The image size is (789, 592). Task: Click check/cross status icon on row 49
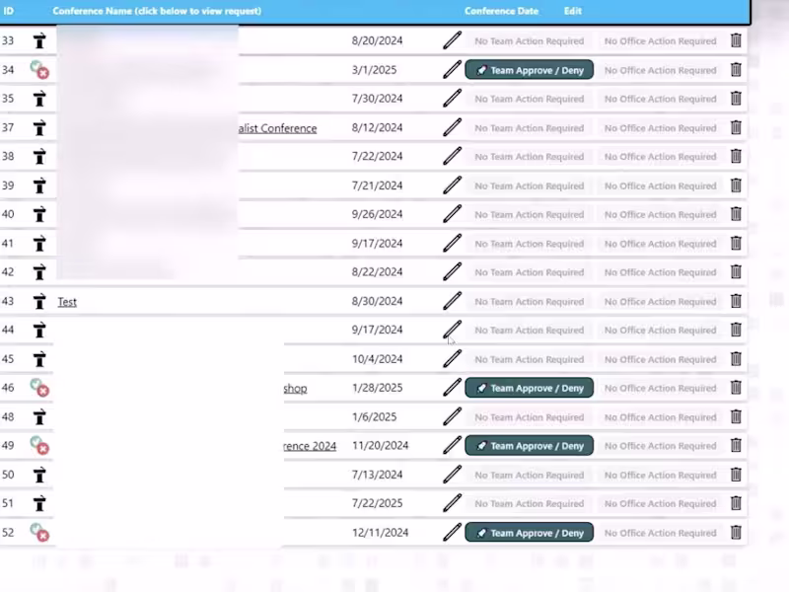tap(39, 446)
